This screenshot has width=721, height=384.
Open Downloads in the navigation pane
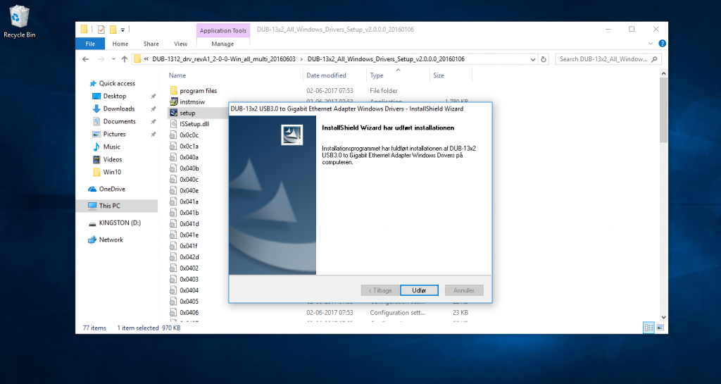click(x=118, y=109)
